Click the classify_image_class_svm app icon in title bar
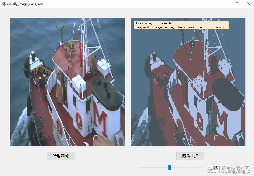 pos(4,4)
